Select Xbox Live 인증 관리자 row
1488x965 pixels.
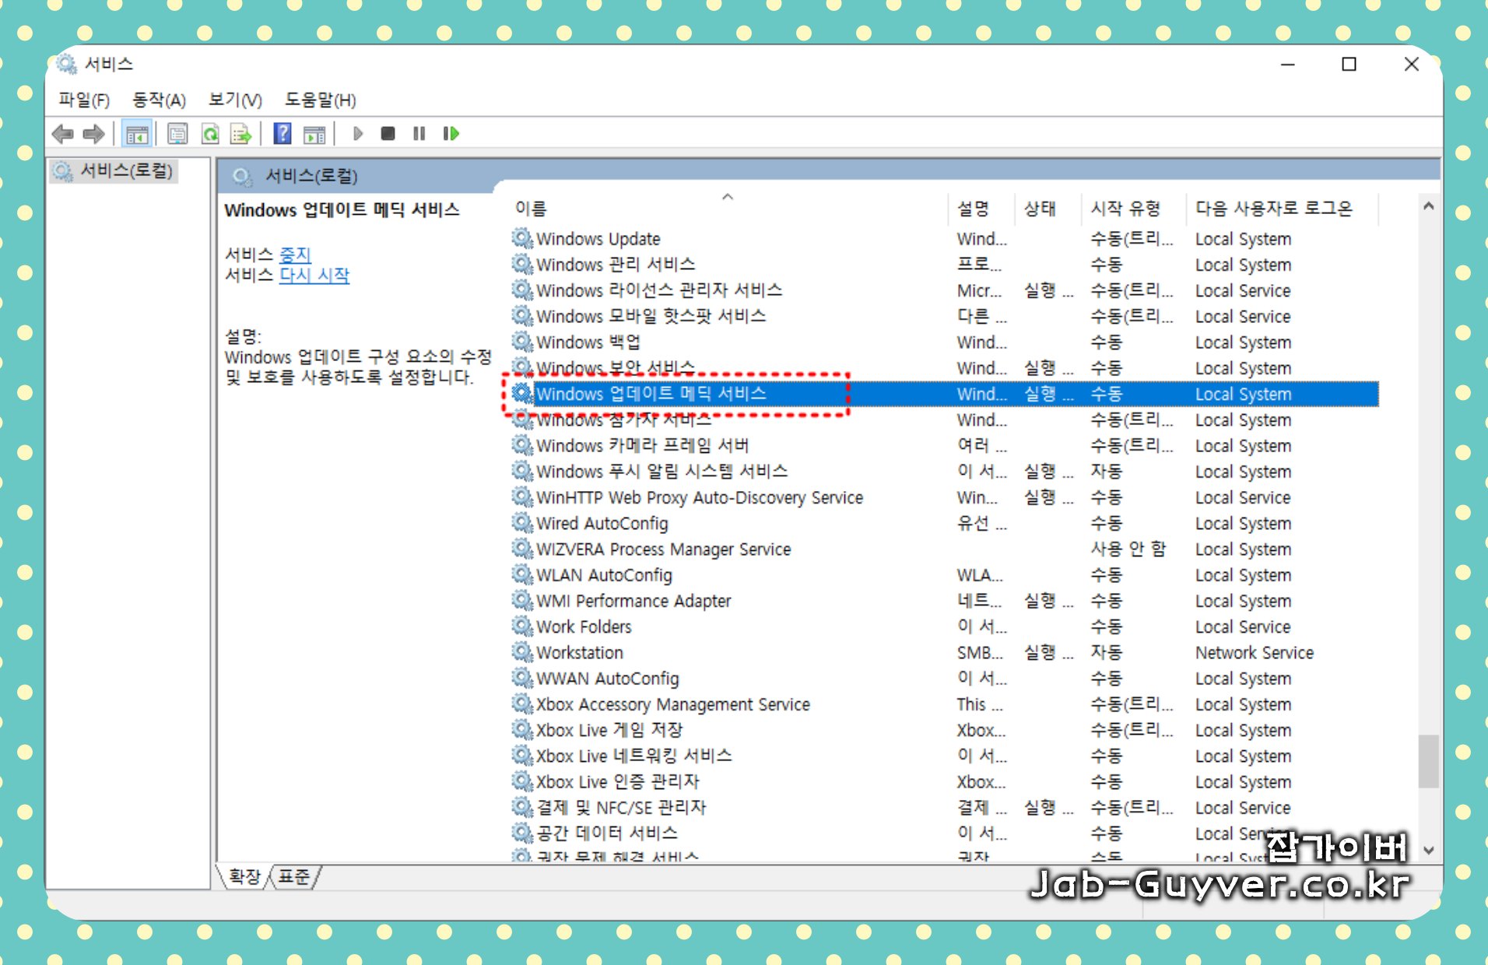(945, 781)
